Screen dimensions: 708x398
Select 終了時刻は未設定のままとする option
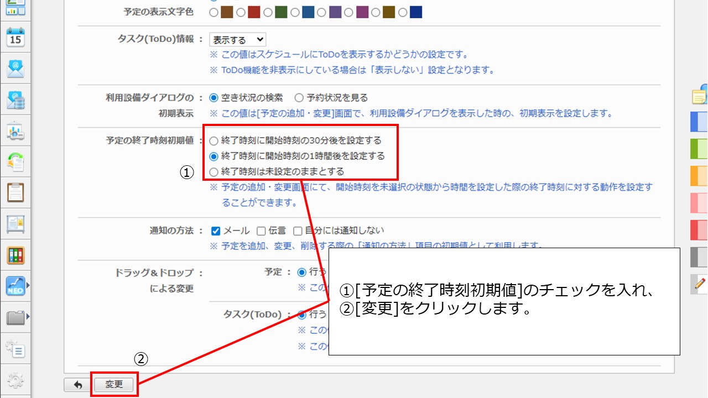point(214,172)
